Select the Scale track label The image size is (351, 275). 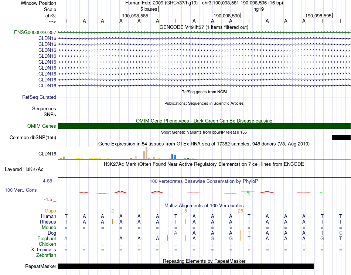(x=50, y=9)
